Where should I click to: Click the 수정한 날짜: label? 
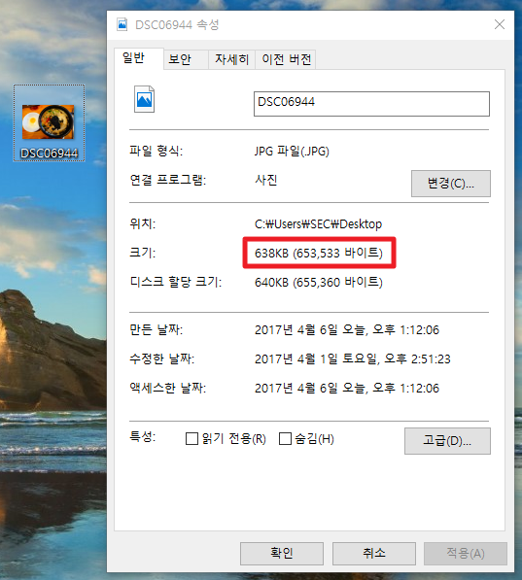click(161, 358)
